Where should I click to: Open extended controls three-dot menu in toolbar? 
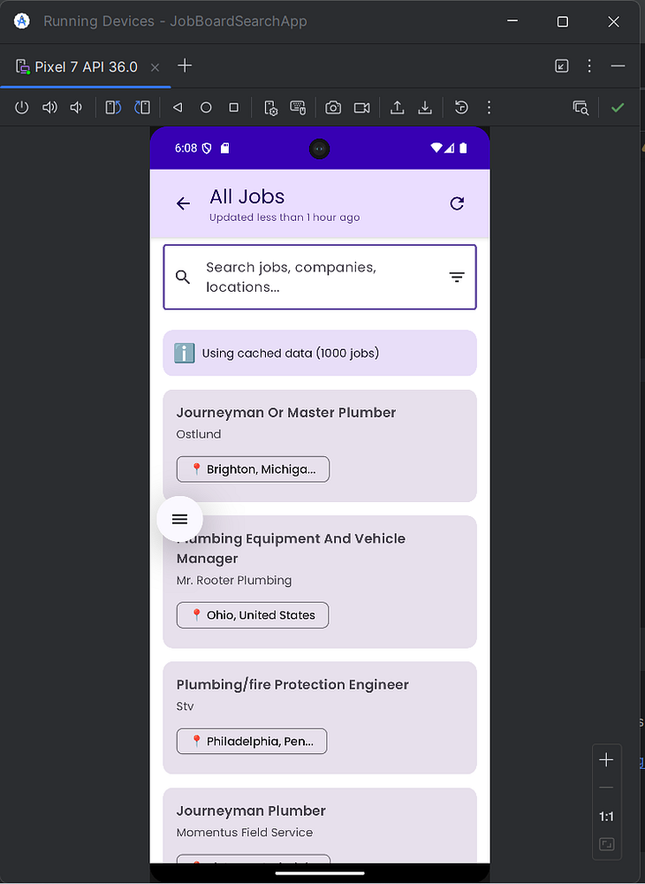click(x=489, y=107)
